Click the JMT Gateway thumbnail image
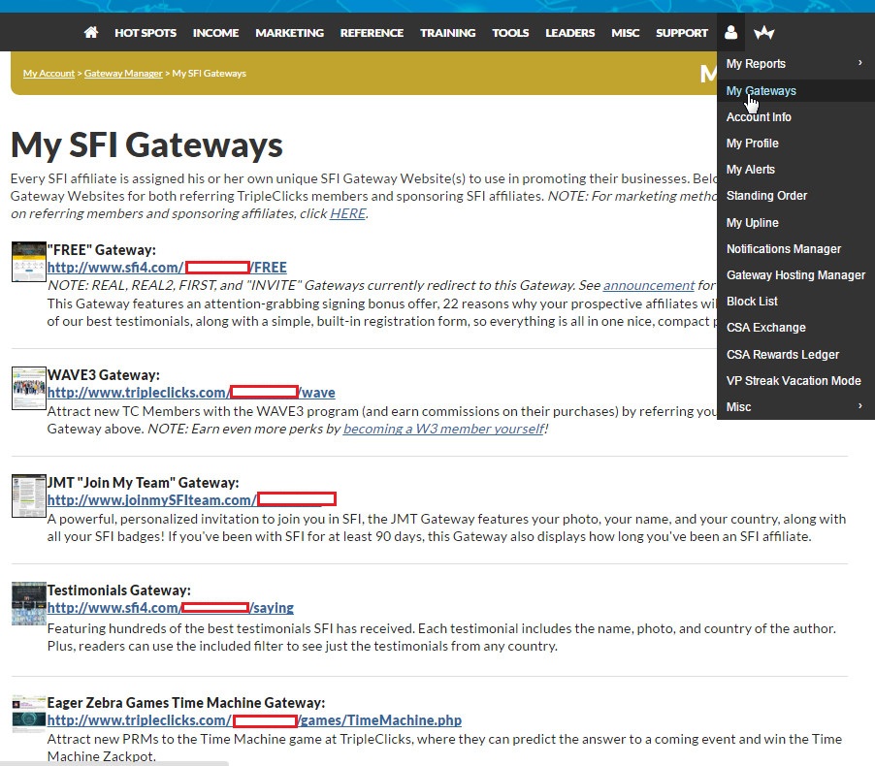 29,495
